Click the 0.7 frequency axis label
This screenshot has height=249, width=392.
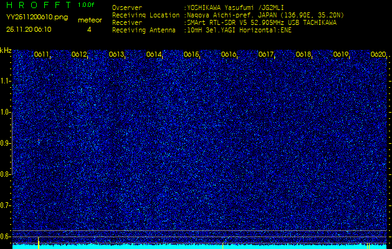(x=6, y=205)
